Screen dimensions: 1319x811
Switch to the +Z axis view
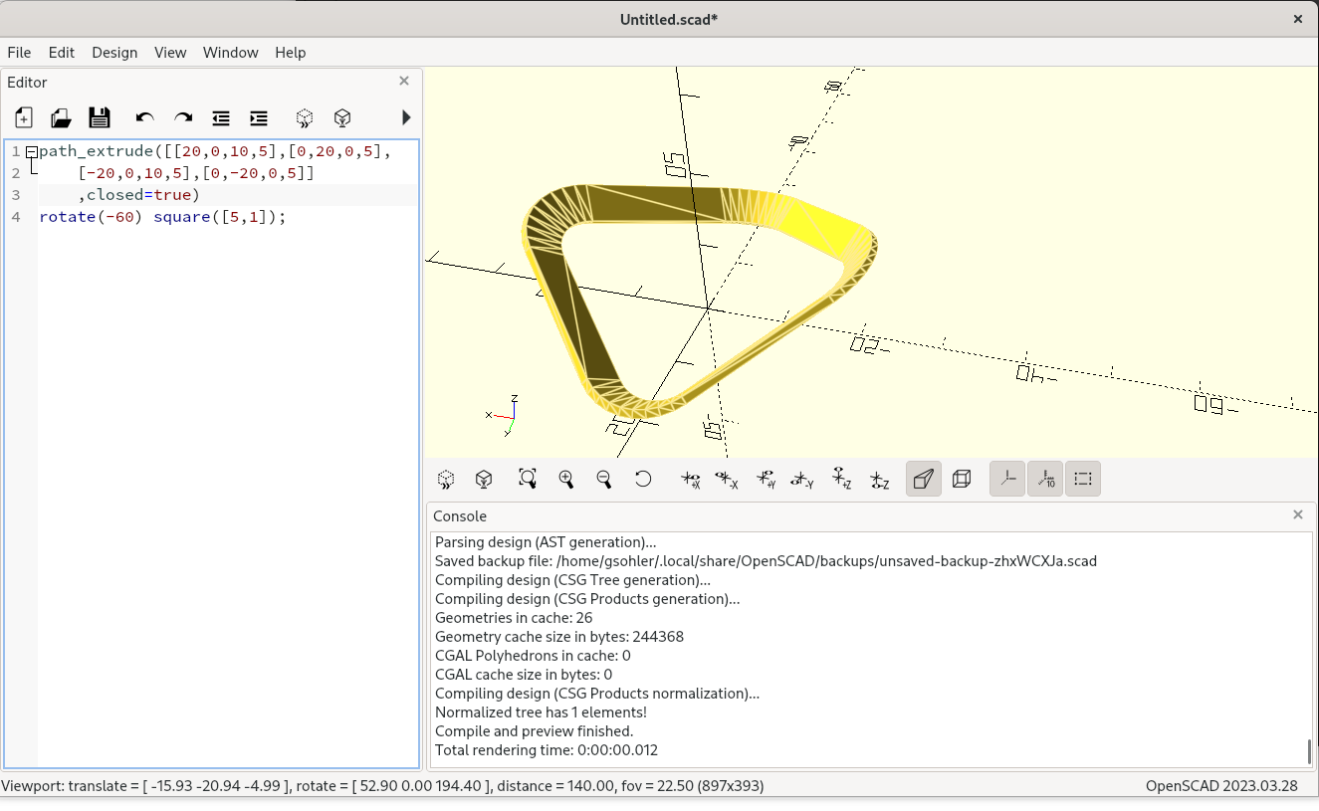click(842, 479)
